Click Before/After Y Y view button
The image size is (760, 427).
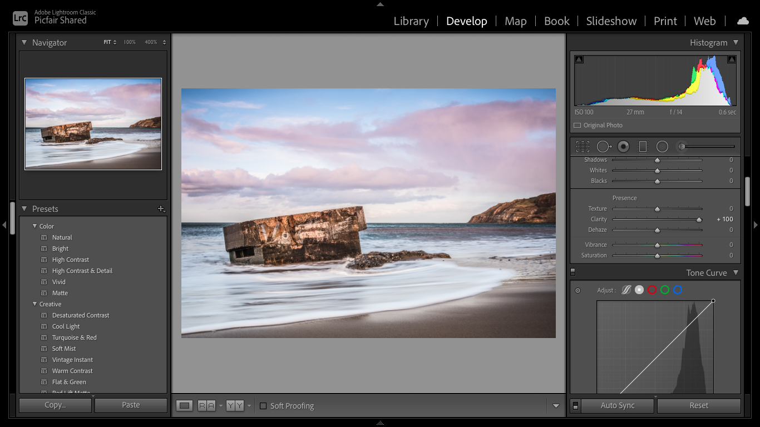pyautogui.click(x=235, y=406)
